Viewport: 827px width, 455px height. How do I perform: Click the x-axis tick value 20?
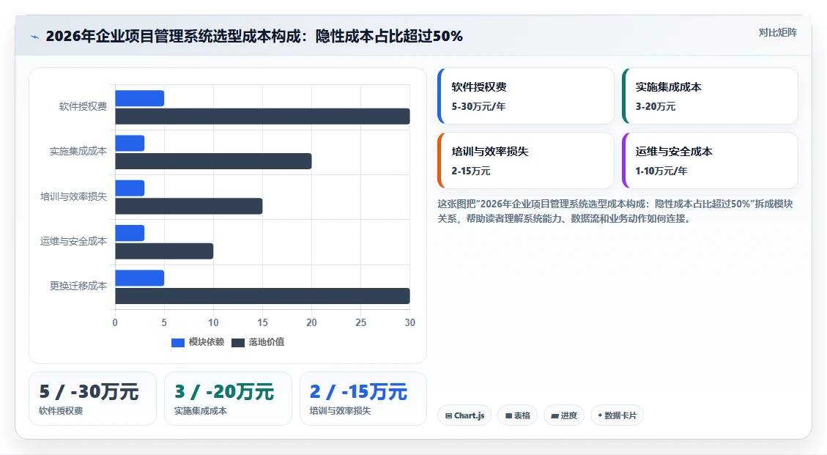(312, 322)
